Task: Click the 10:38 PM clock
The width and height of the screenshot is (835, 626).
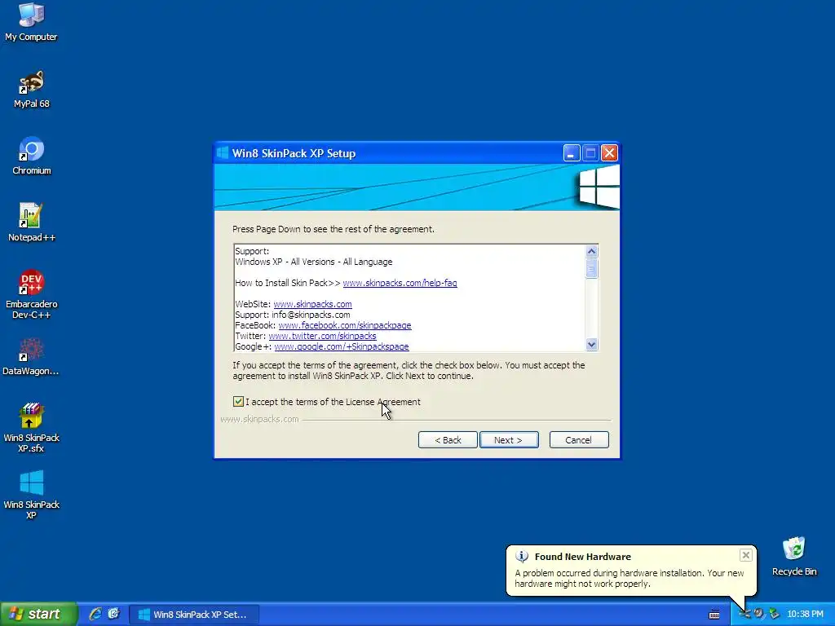Action: pos(805,615)
